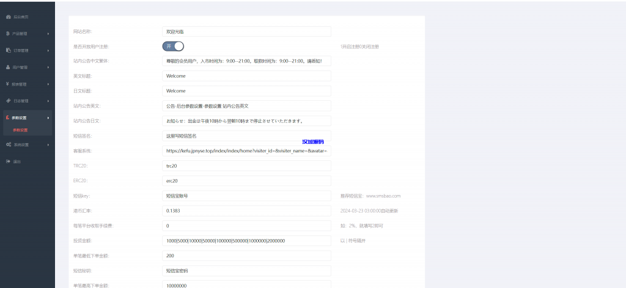
Task: Click the 退出 logout icon
Action: pos(7,161)
